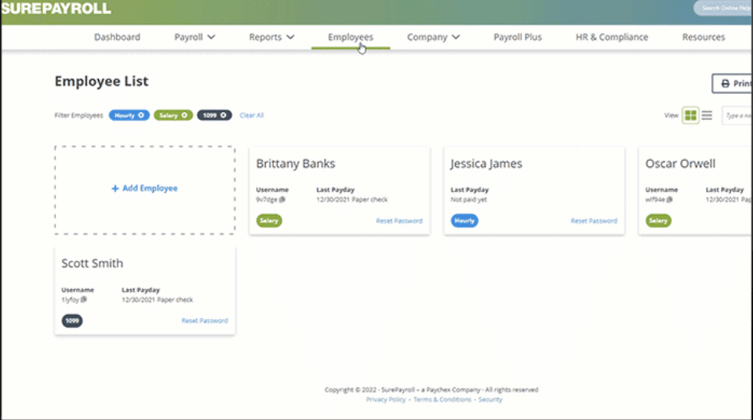The height and width of the screenshot is (420, 753).
Task: Click the Print button
Action: 733,84
